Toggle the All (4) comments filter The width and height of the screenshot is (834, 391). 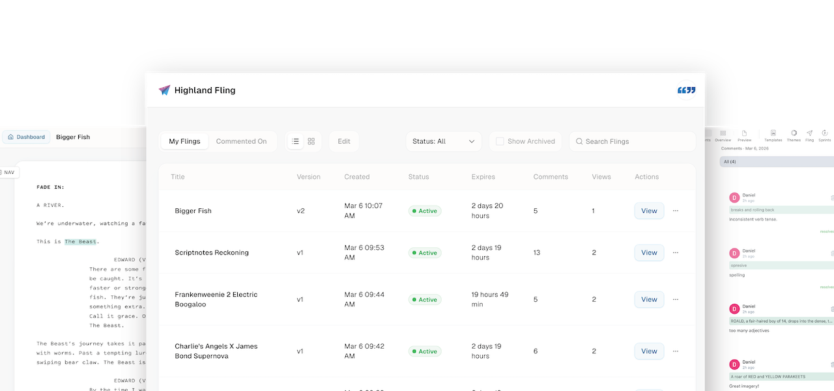[730, 161]
